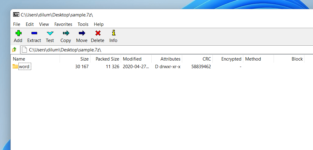Open the Info properties icon
Viewport: 313px width, 150px height.
[x=113, y=33]
